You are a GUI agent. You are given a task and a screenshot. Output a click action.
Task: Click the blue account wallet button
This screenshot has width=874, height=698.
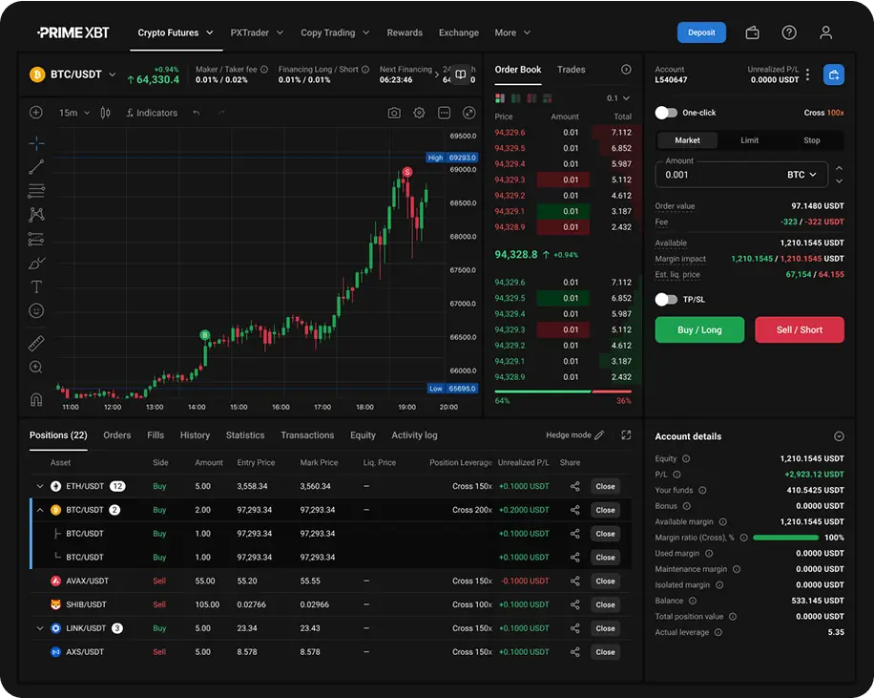coord(834,74)
